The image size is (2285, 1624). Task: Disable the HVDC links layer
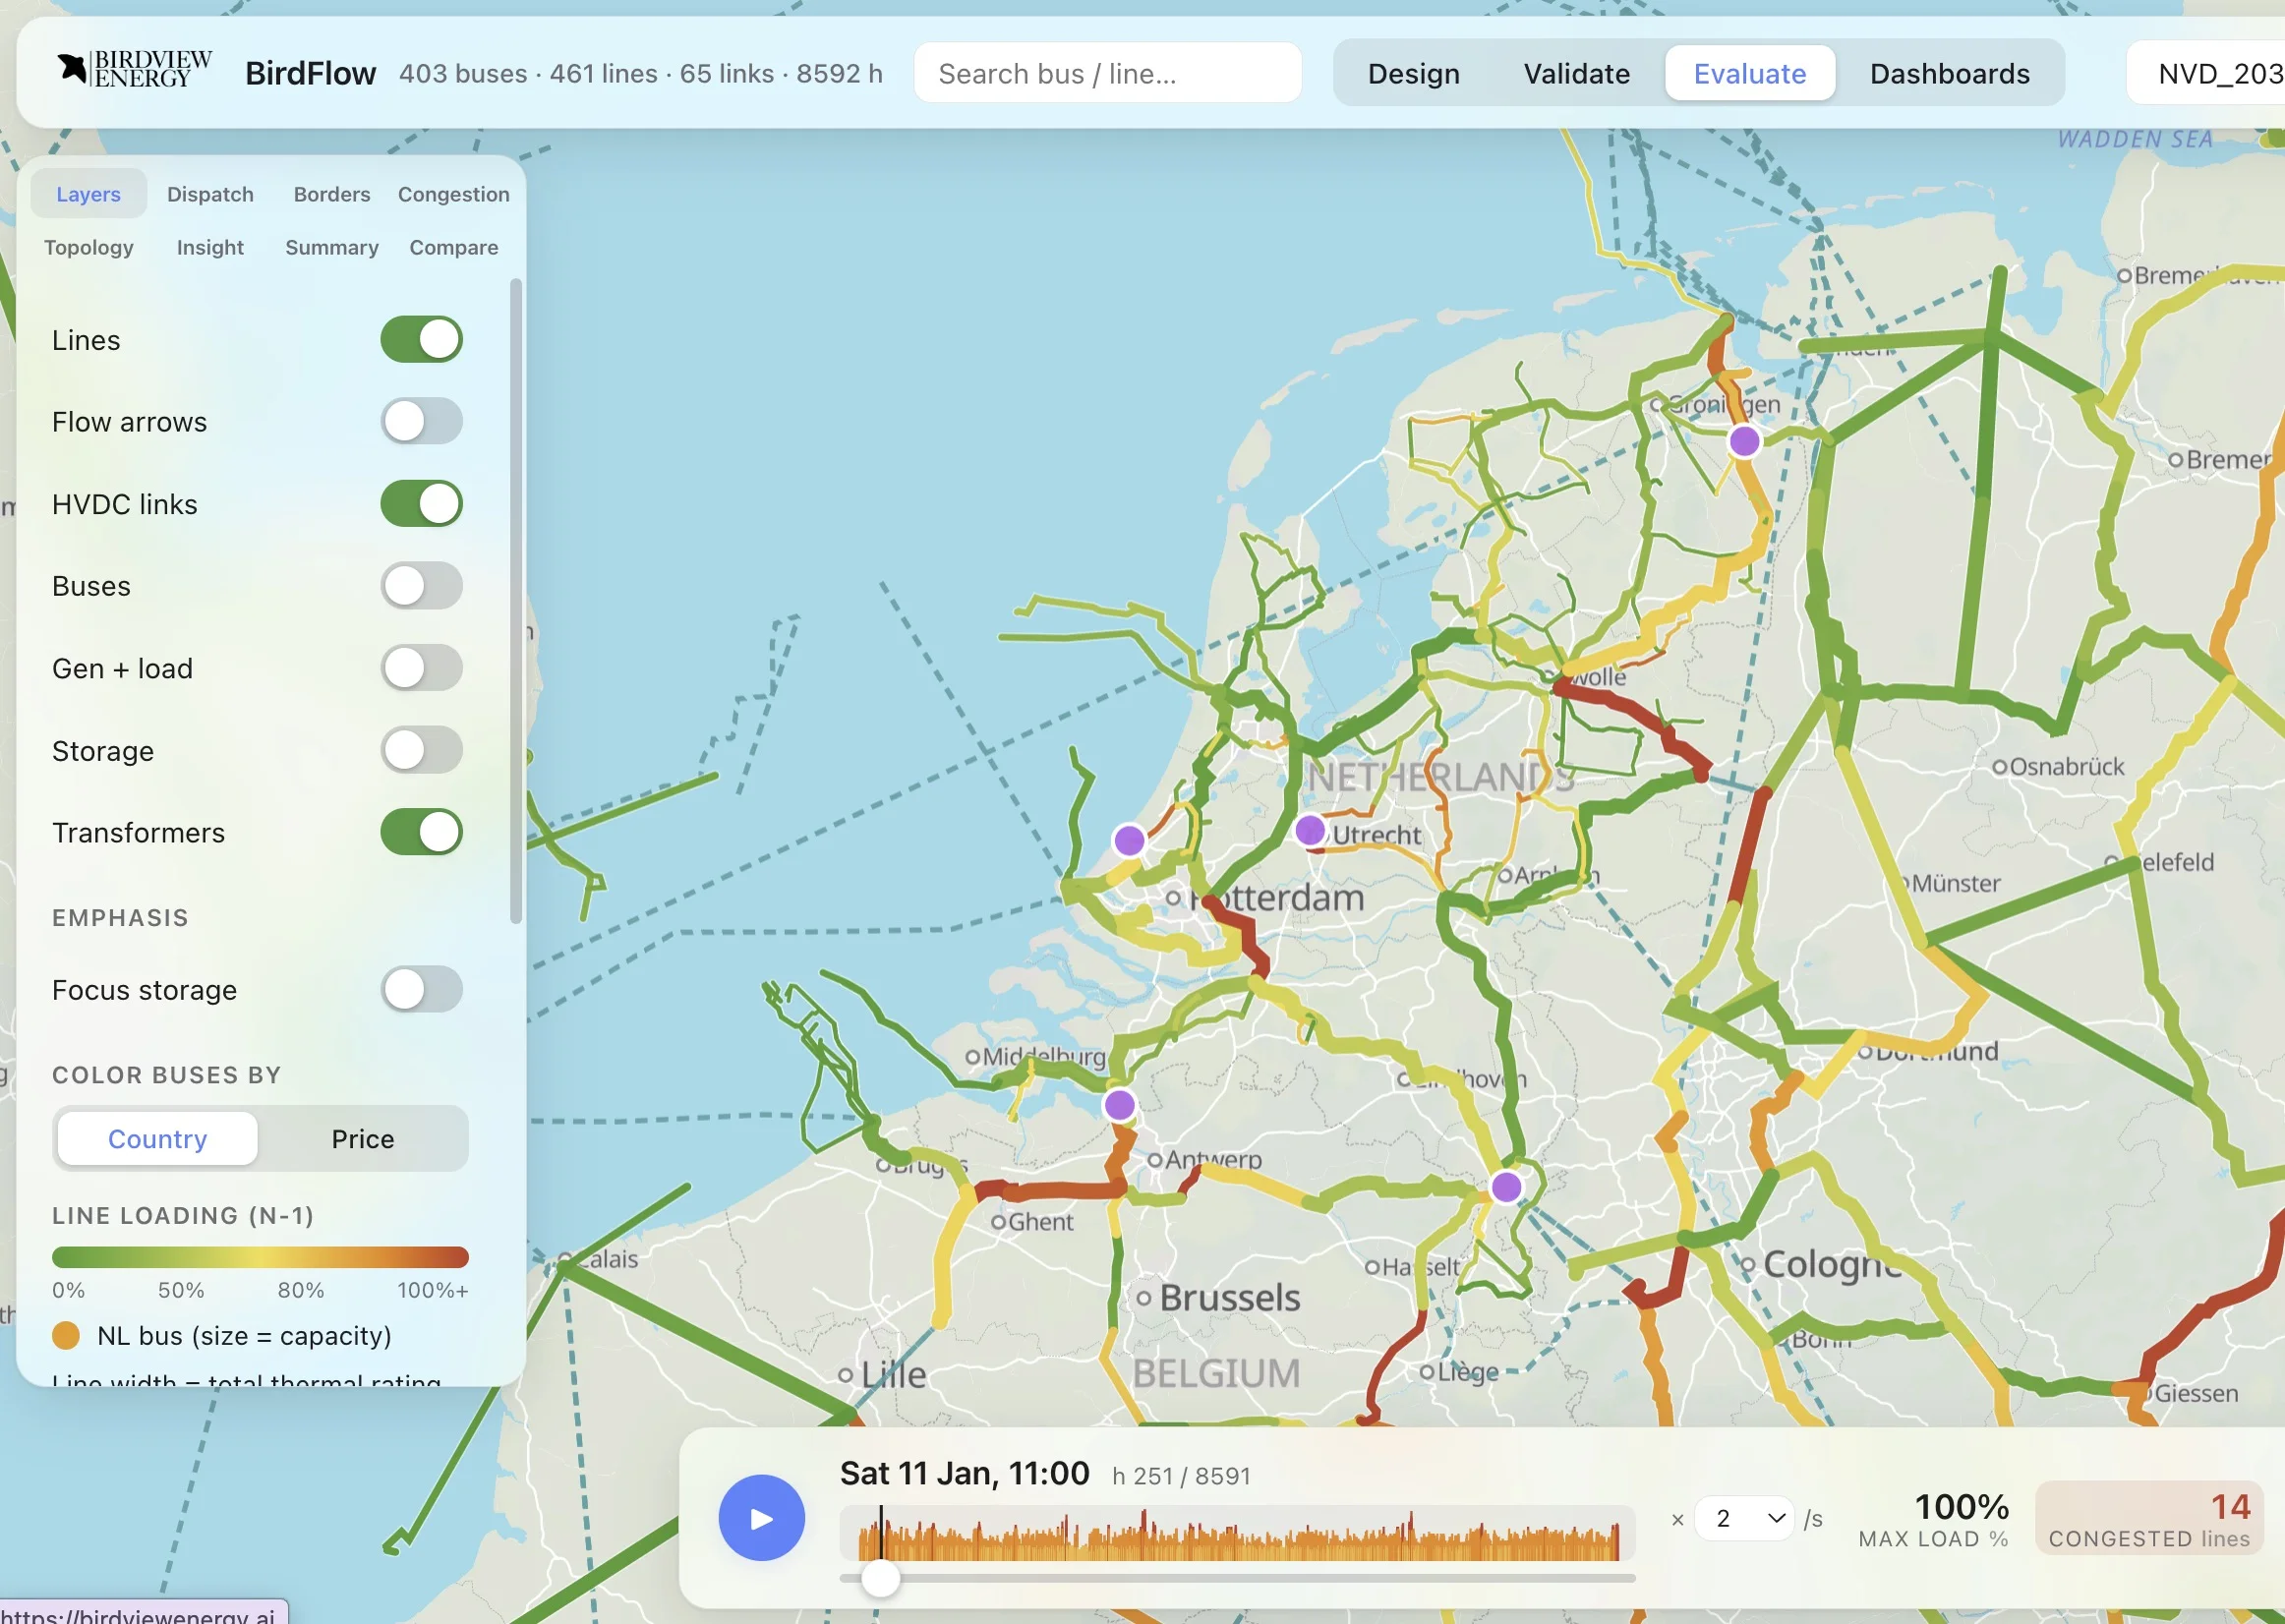[x=421, y=504]
